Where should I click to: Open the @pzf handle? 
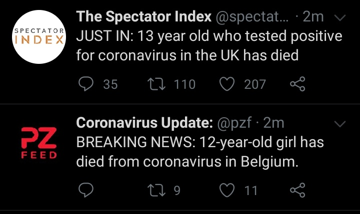[x=234, y=123]
